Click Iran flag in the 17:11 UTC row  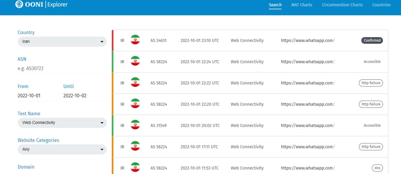click(135, 147)
